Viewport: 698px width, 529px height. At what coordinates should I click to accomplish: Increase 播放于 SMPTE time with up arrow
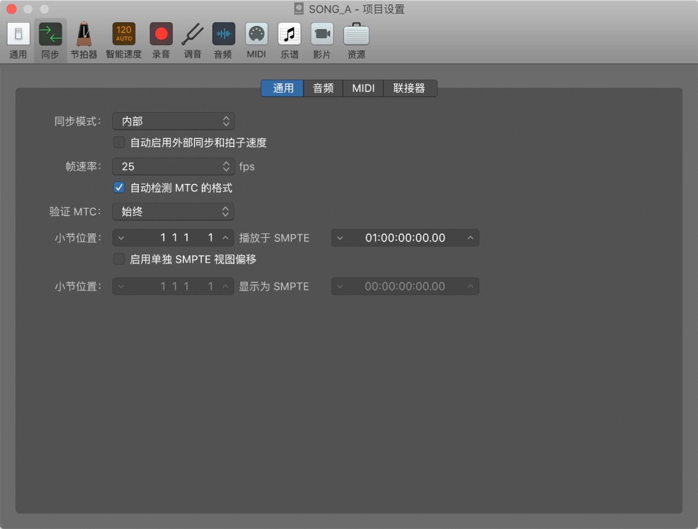point(471,238)
